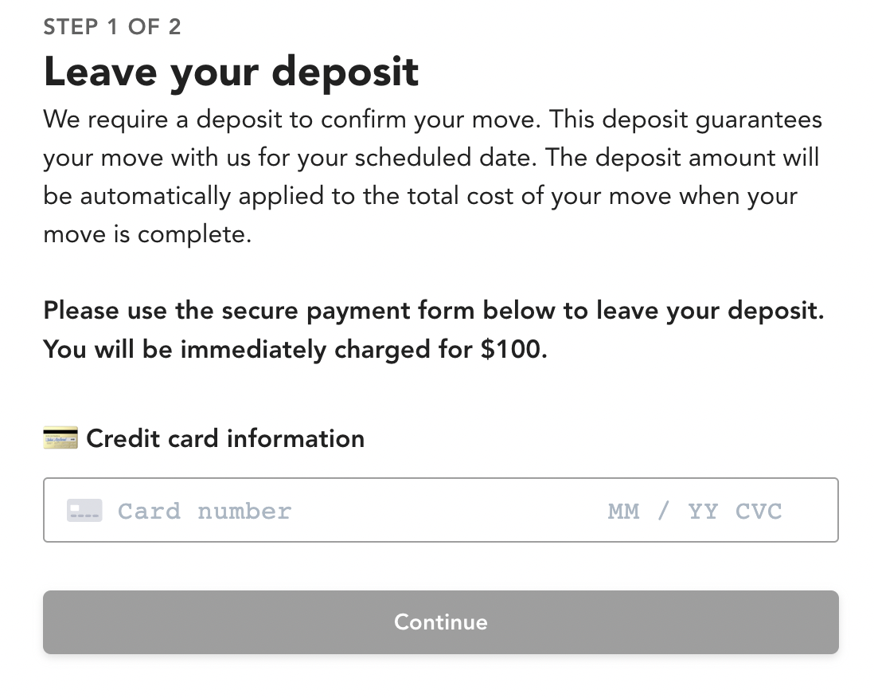This screenshot has width=874, height=698.
Task: Focus the Card number input
Action: click(x=205, y=511)
